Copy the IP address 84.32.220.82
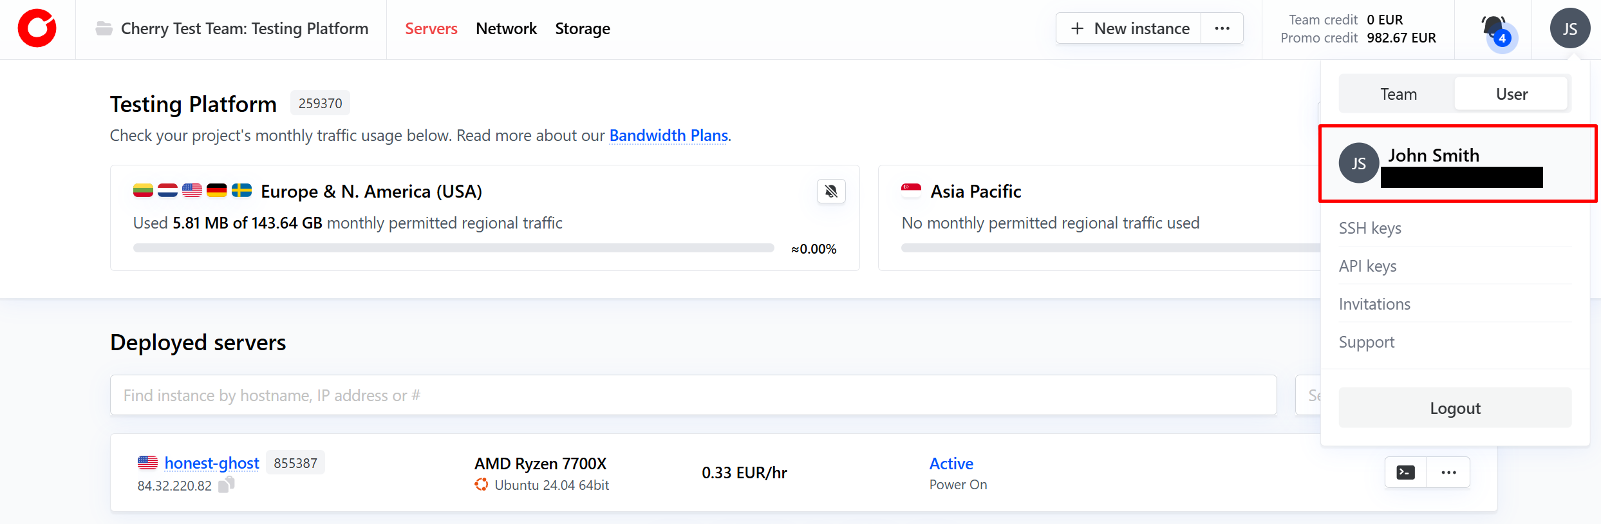 [227, 485]
